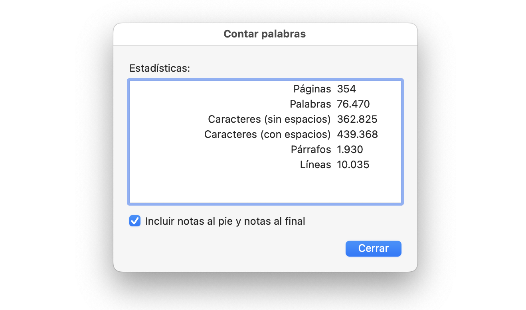Select the Páginas label in statistics
The height and width of the screenshot is (310, 526).
pos(312,89)
